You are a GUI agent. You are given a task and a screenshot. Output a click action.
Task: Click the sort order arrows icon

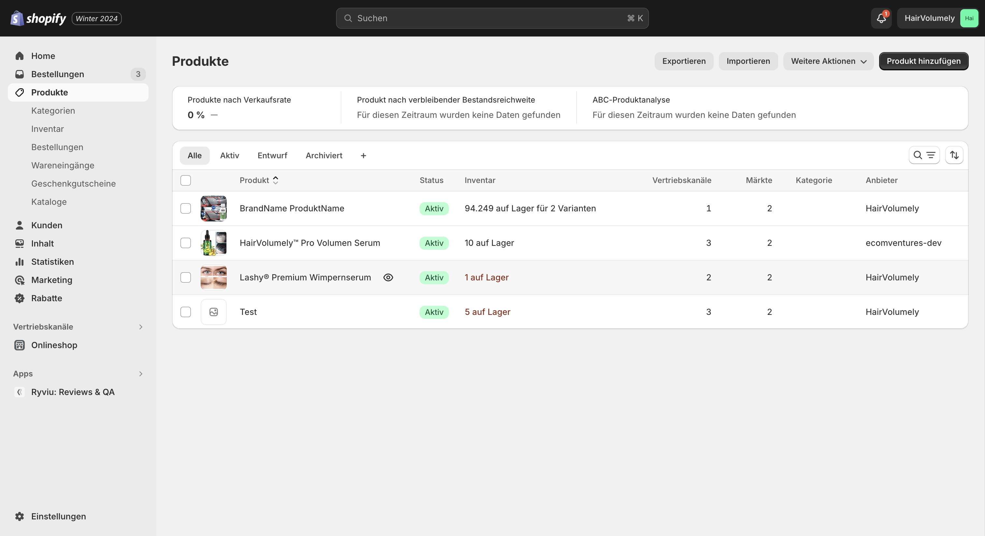pyautogui.click(x=954, y=155)
